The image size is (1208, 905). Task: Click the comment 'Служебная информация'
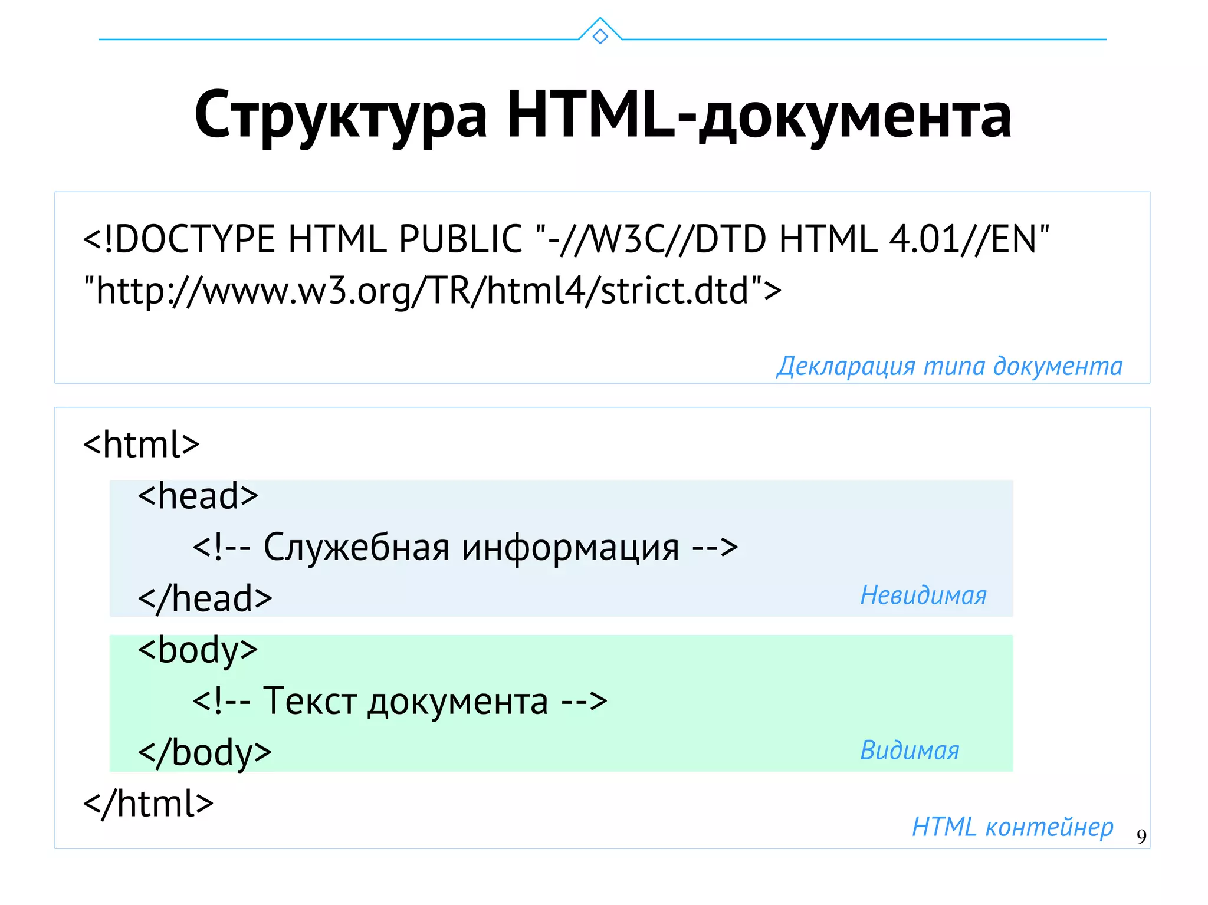pos(465,547)
